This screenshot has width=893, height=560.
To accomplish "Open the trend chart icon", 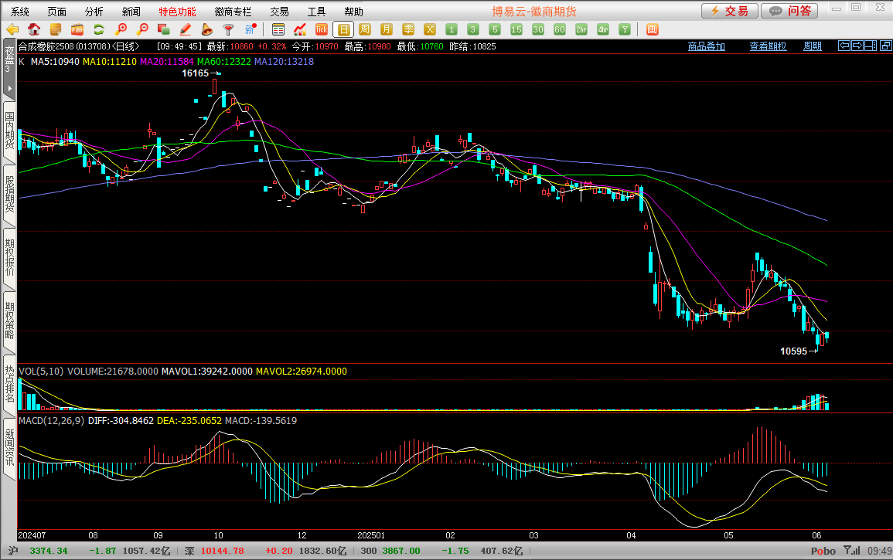I will (299, 29).
